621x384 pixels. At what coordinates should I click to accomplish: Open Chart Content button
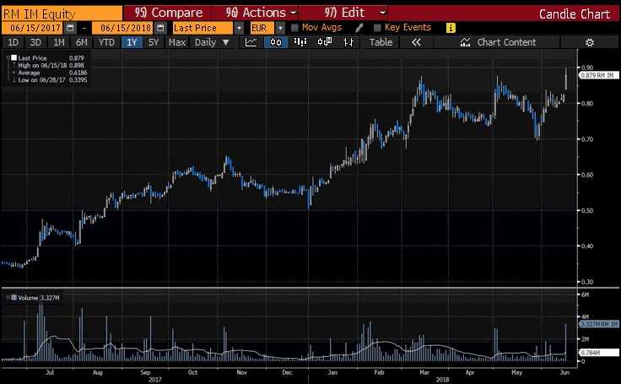(498, 42)
